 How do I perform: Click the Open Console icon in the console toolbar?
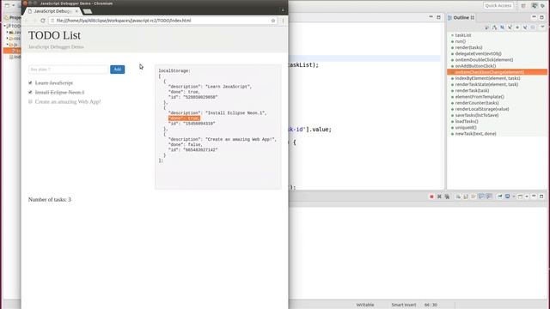point(520,197)
